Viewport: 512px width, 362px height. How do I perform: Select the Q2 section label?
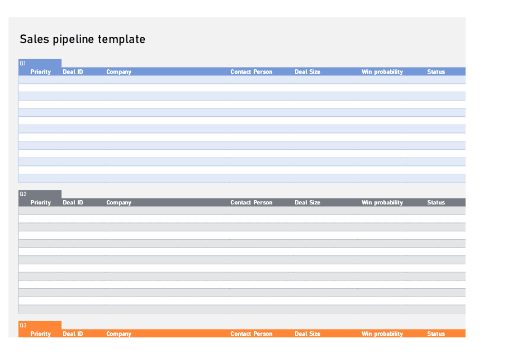pyautogui.click(x=23, y=194)
